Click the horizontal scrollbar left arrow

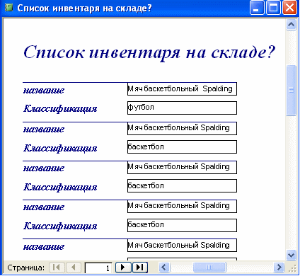tap(164, 268)
